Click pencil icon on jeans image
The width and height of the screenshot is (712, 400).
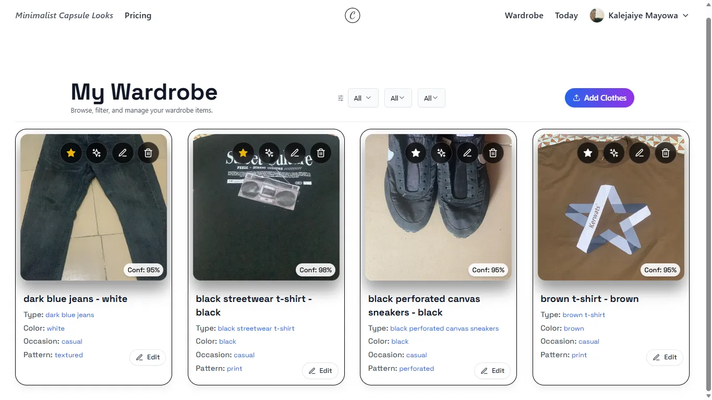coord(123,153)
